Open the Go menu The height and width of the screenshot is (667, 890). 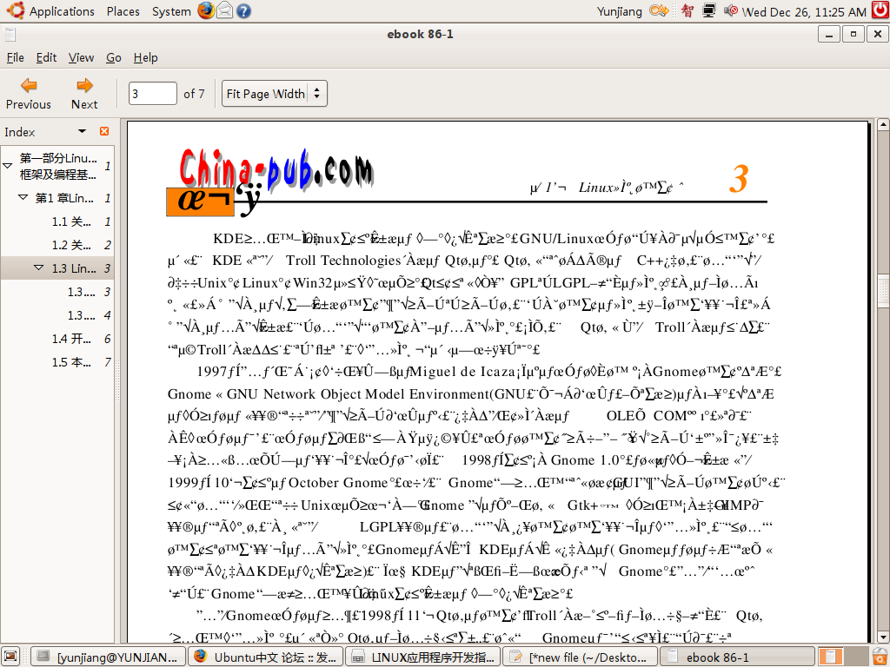(x=114, y=57)
